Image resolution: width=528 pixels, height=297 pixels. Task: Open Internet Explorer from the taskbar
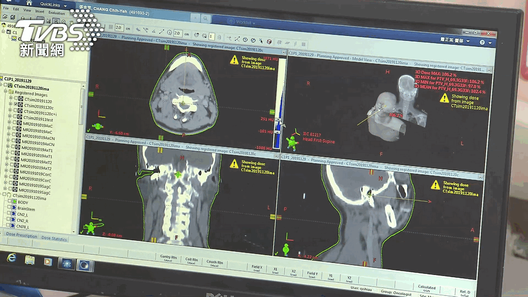(x=12, y=258)
